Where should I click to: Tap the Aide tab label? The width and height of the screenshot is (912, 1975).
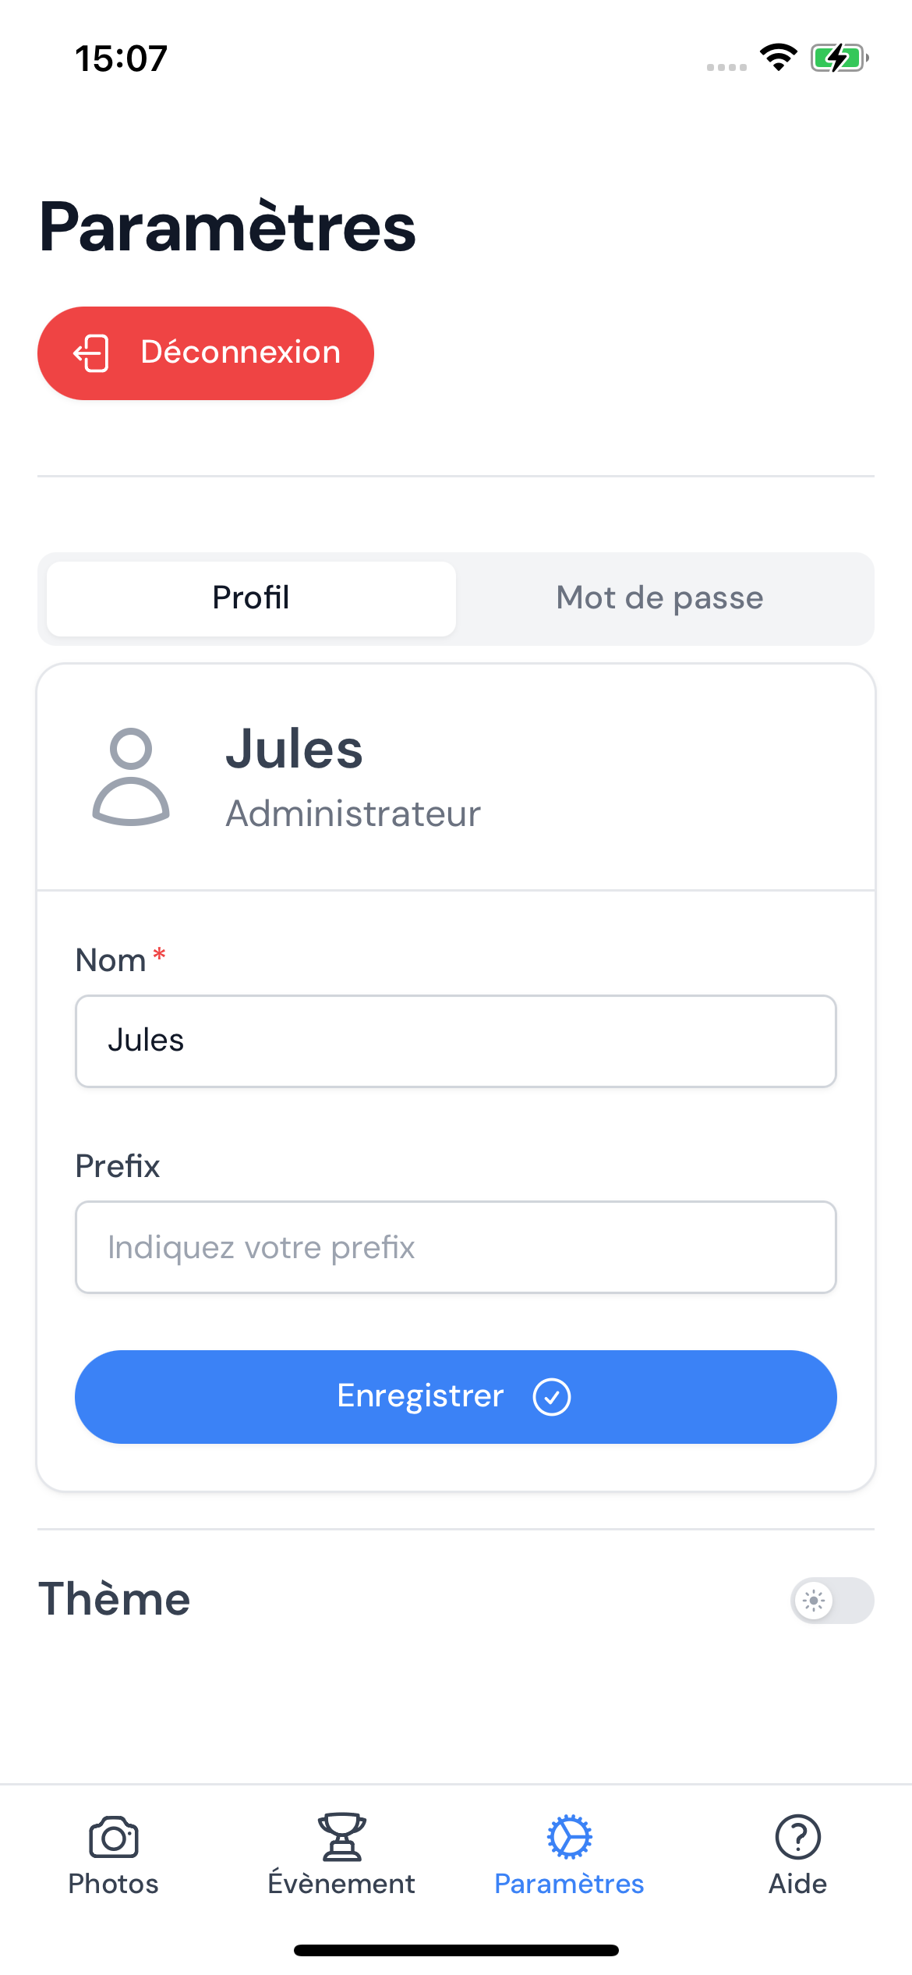pos(797,1884)
